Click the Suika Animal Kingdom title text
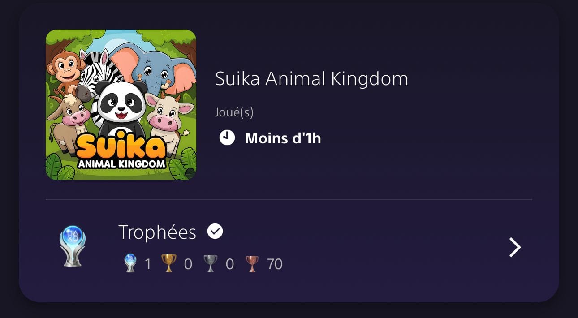The image size is (578, 318). tap(312, 79)
